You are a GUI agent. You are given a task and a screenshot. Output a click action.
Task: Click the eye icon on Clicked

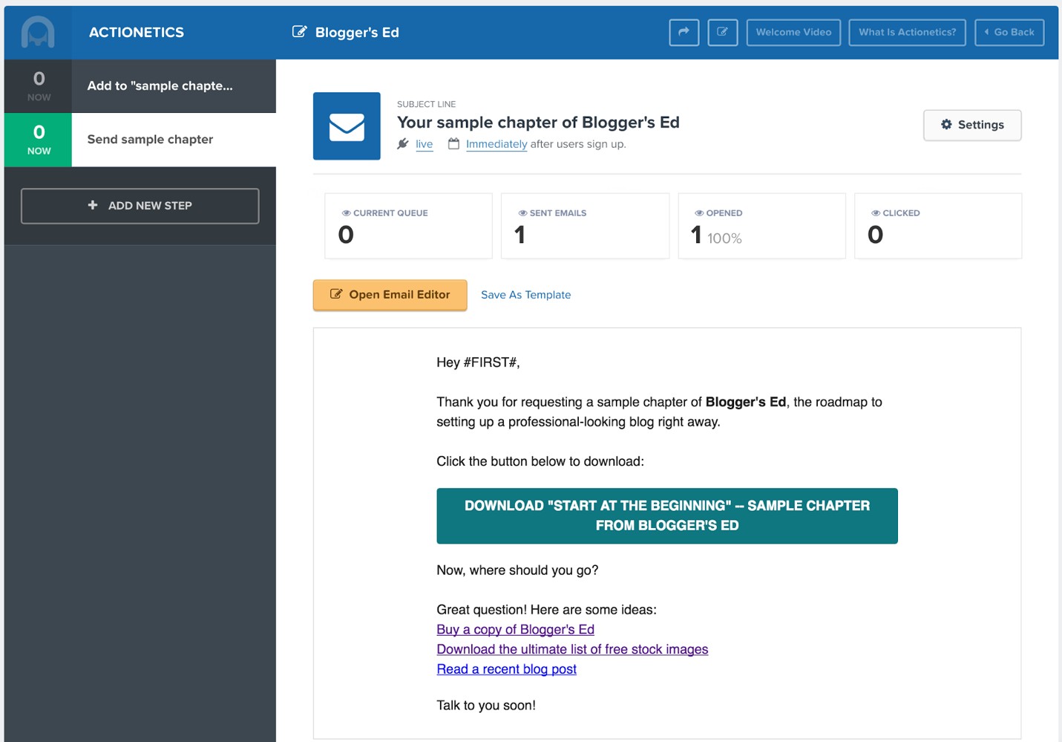click(x=876, y=213)
